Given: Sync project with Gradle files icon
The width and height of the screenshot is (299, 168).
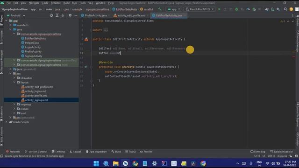Looking at the screenshot, I should (267, 9).
